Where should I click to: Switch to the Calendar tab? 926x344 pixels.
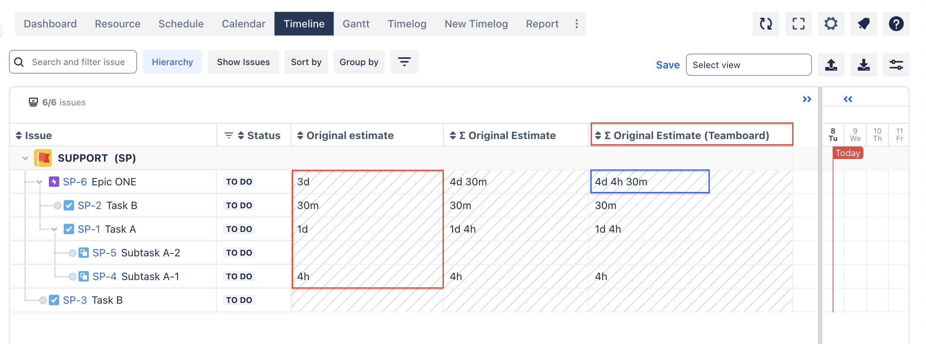point(243,24)
